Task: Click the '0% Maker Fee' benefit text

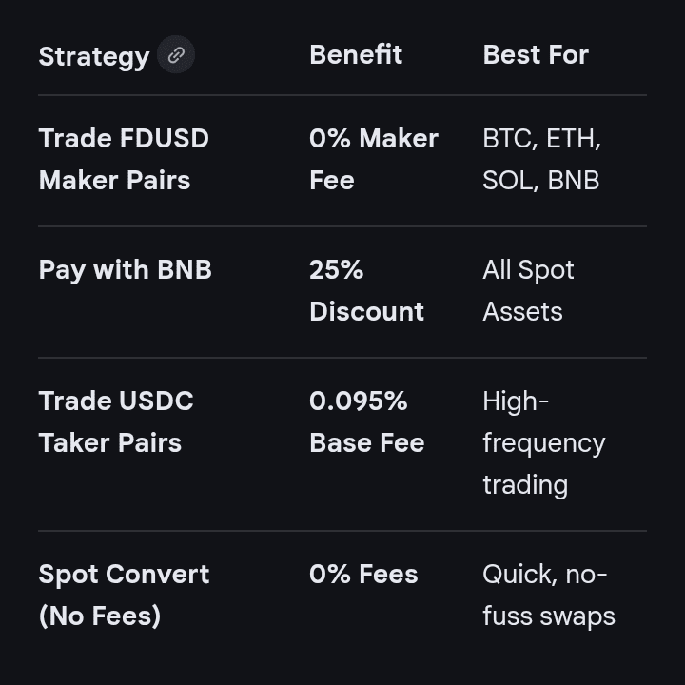Action: click(x=373, y=160)
